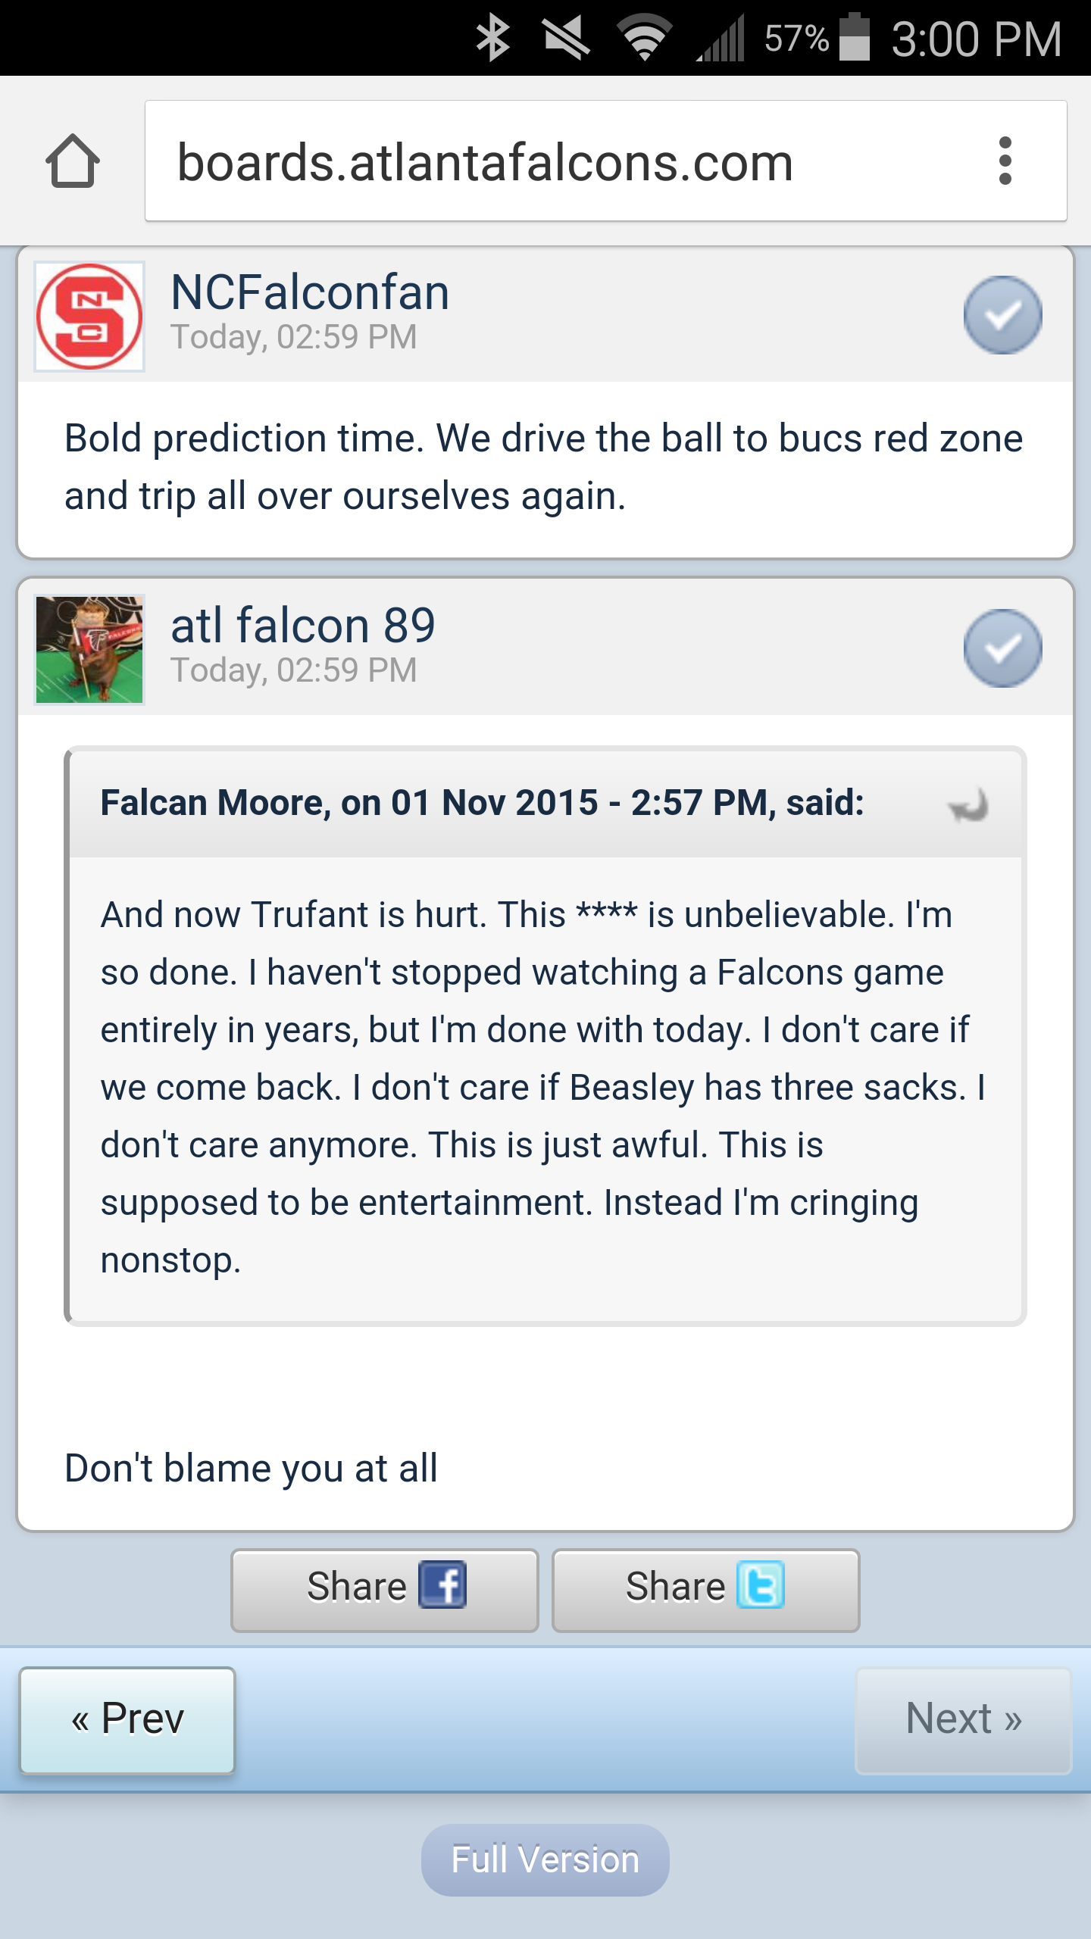This screenshot has width=1091, height=1939.
Task: Tap the browser home icon
Action: pyautogui.click(x=73, y=161)
